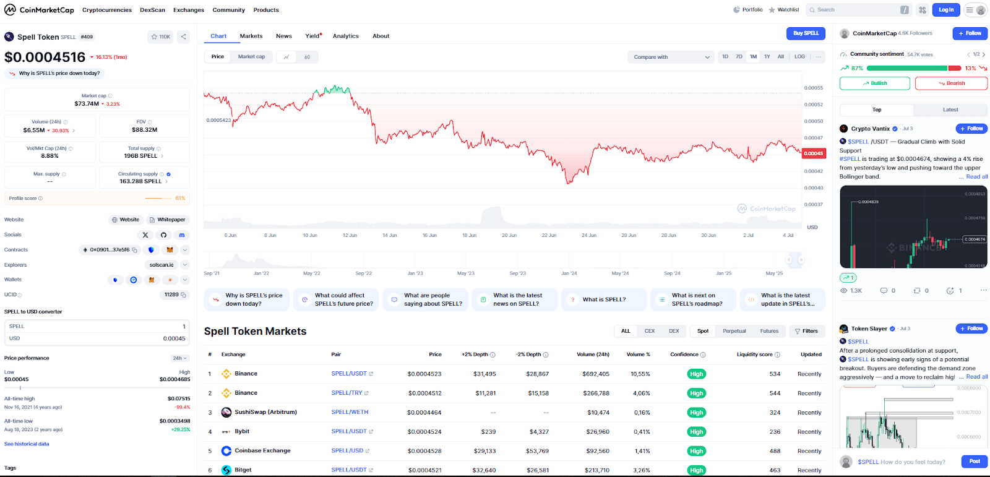Copy the UCID 11289 value

click(x=183, y=295)
